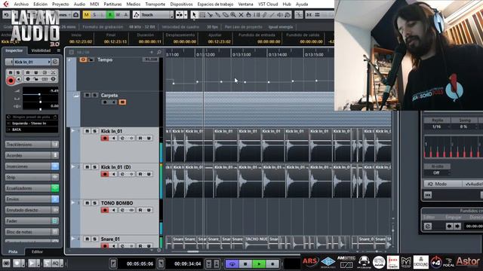Screen dimensions: 483x271
Task: Expand the TONO BOMBO track arrow
Action: pos(73,202)
